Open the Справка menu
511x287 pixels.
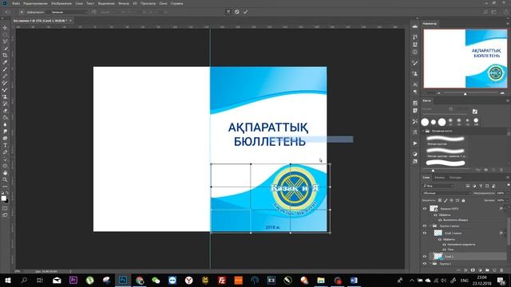[x=176, y=3]
